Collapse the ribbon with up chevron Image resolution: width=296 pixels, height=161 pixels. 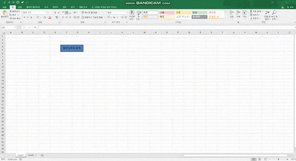[x=295, y=23]
